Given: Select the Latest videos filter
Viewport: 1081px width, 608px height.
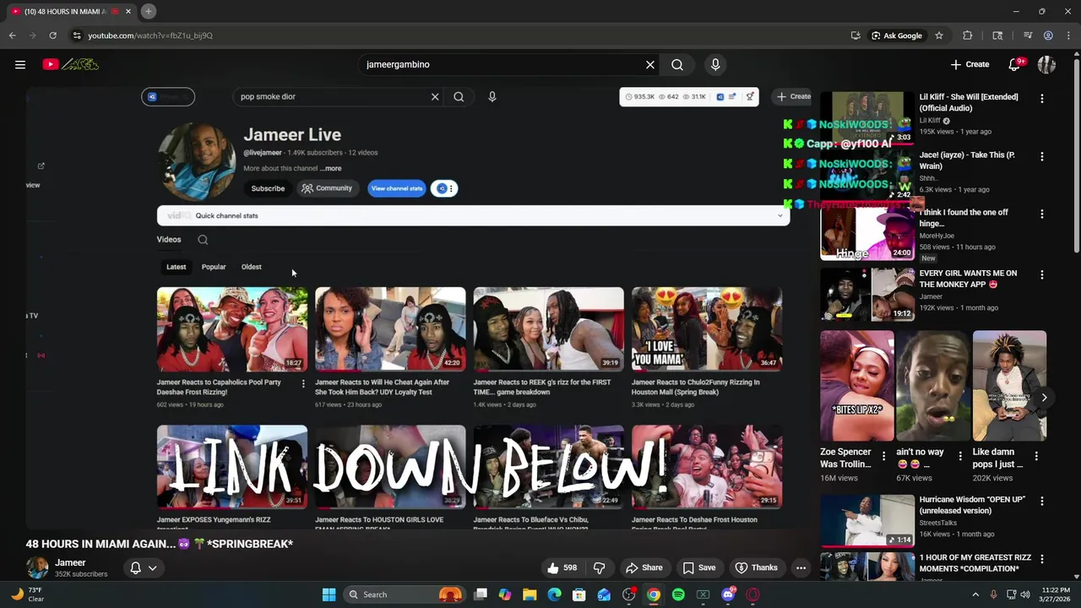Looking at the screenshot, I should click(x=176, y=267).
